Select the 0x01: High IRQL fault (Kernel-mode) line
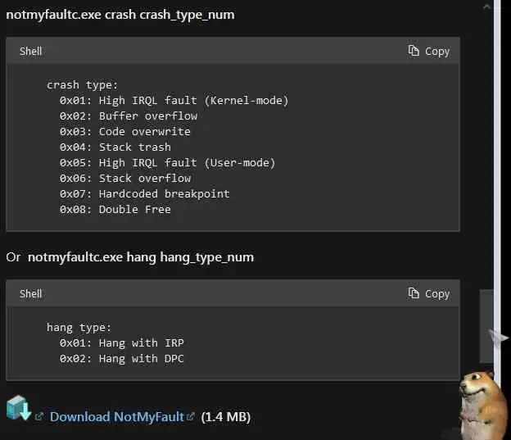 coord(174,101)
